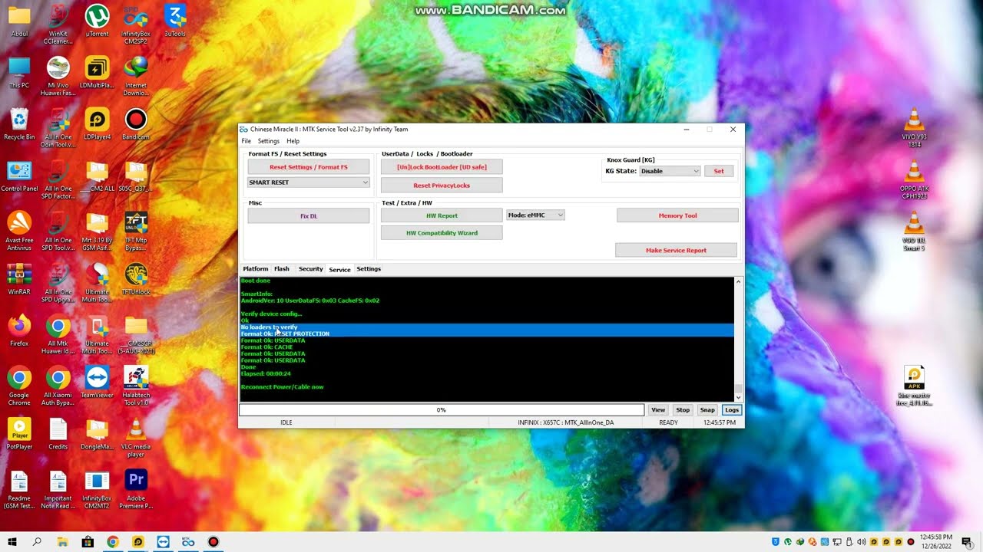Click the Memory Tool button

(677, 215)
